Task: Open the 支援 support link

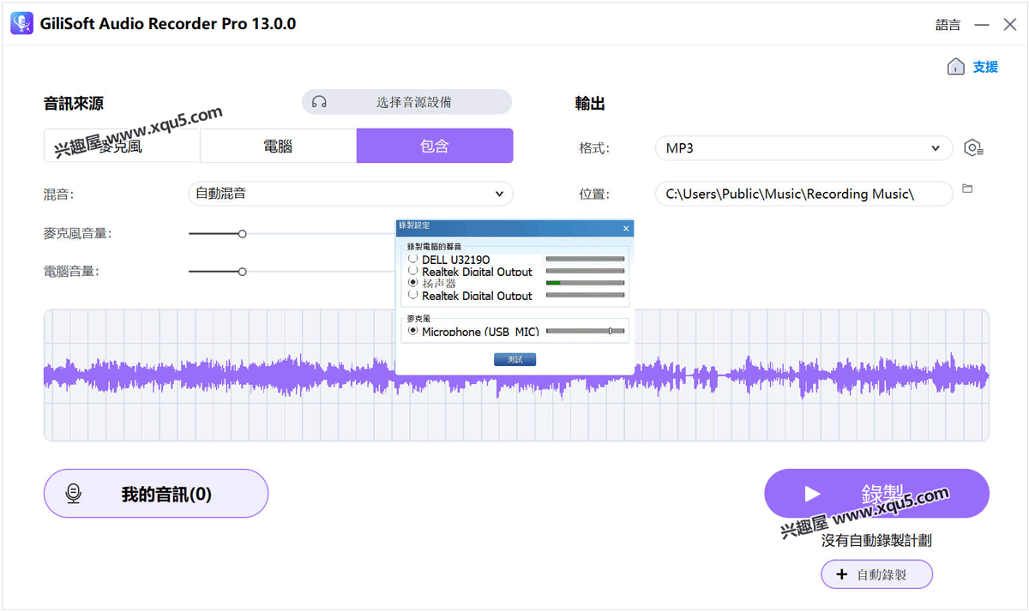Action: 985,67
